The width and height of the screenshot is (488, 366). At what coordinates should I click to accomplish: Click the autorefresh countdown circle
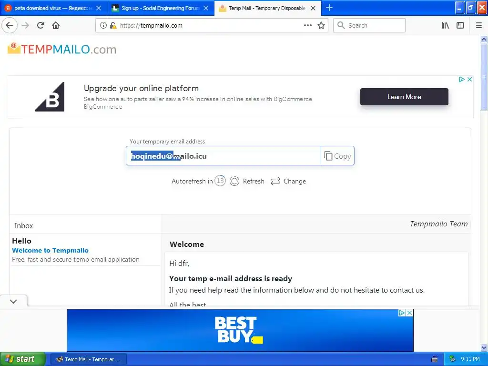pos(220,181)
